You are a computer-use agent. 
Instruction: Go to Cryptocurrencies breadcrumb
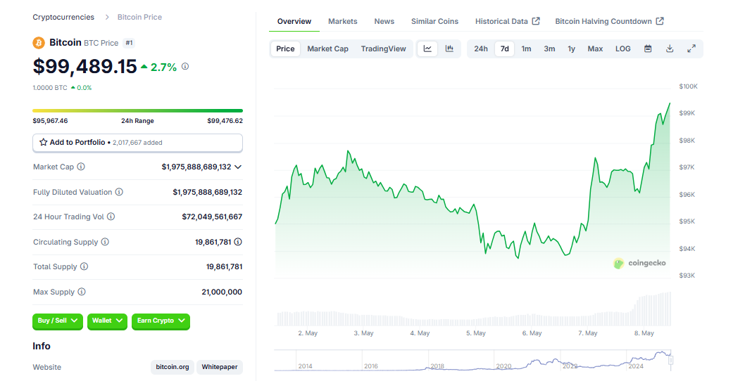[x=63, y=17]
